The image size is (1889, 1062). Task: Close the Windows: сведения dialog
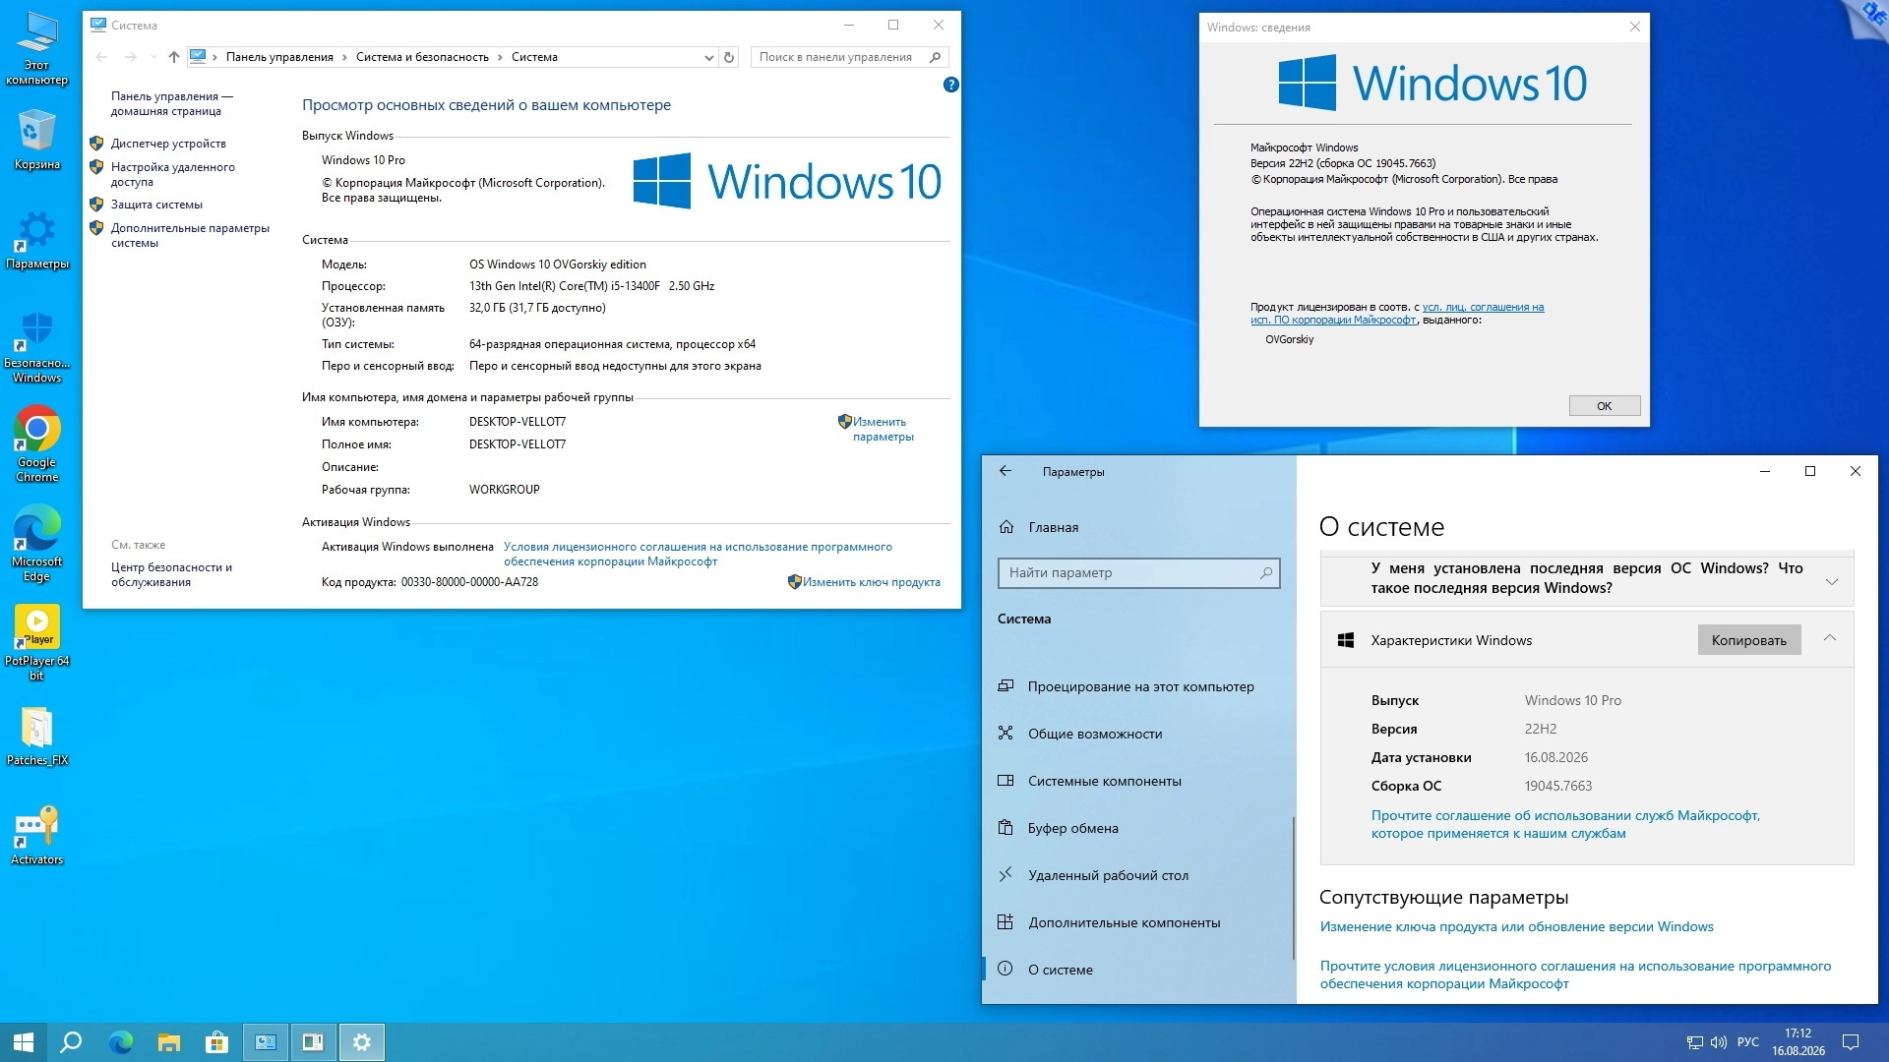coord(1634,27)
